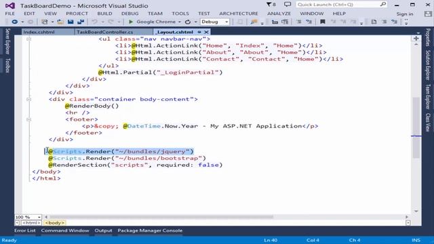Click the Navigate Backward toolbar button
Screen dimensions: 434x244
click(x=15, y=22)
